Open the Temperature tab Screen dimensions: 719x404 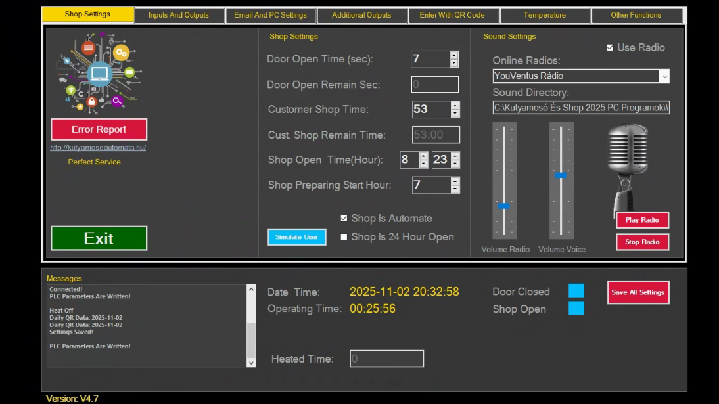click(545, 15)
